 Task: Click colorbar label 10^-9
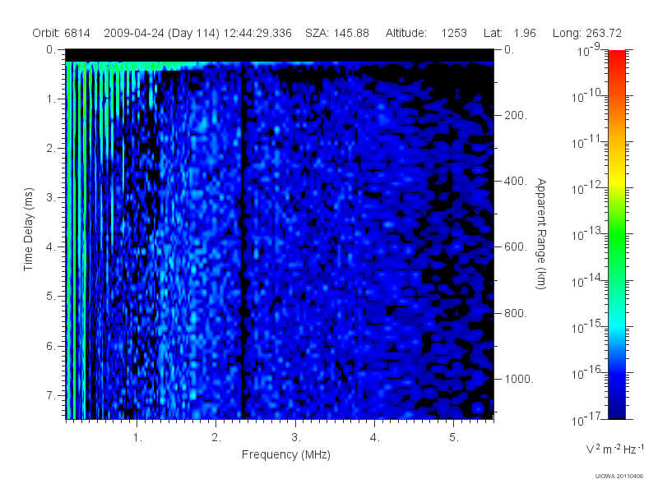pyautogui.click(x=588, y=50)
